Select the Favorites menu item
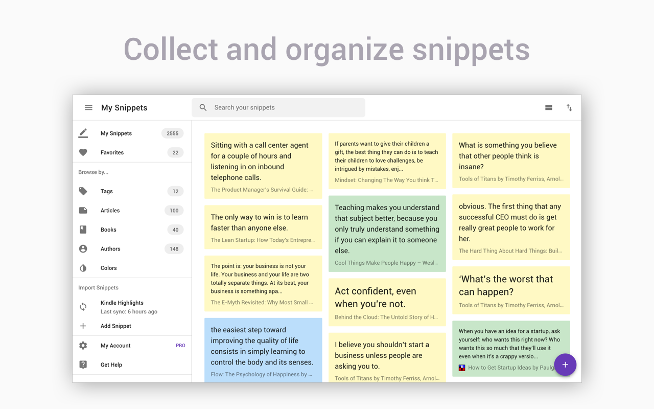 [112, 152]
